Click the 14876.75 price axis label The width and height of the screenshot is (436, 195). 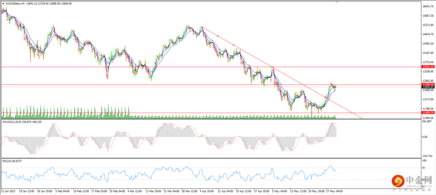428,34
